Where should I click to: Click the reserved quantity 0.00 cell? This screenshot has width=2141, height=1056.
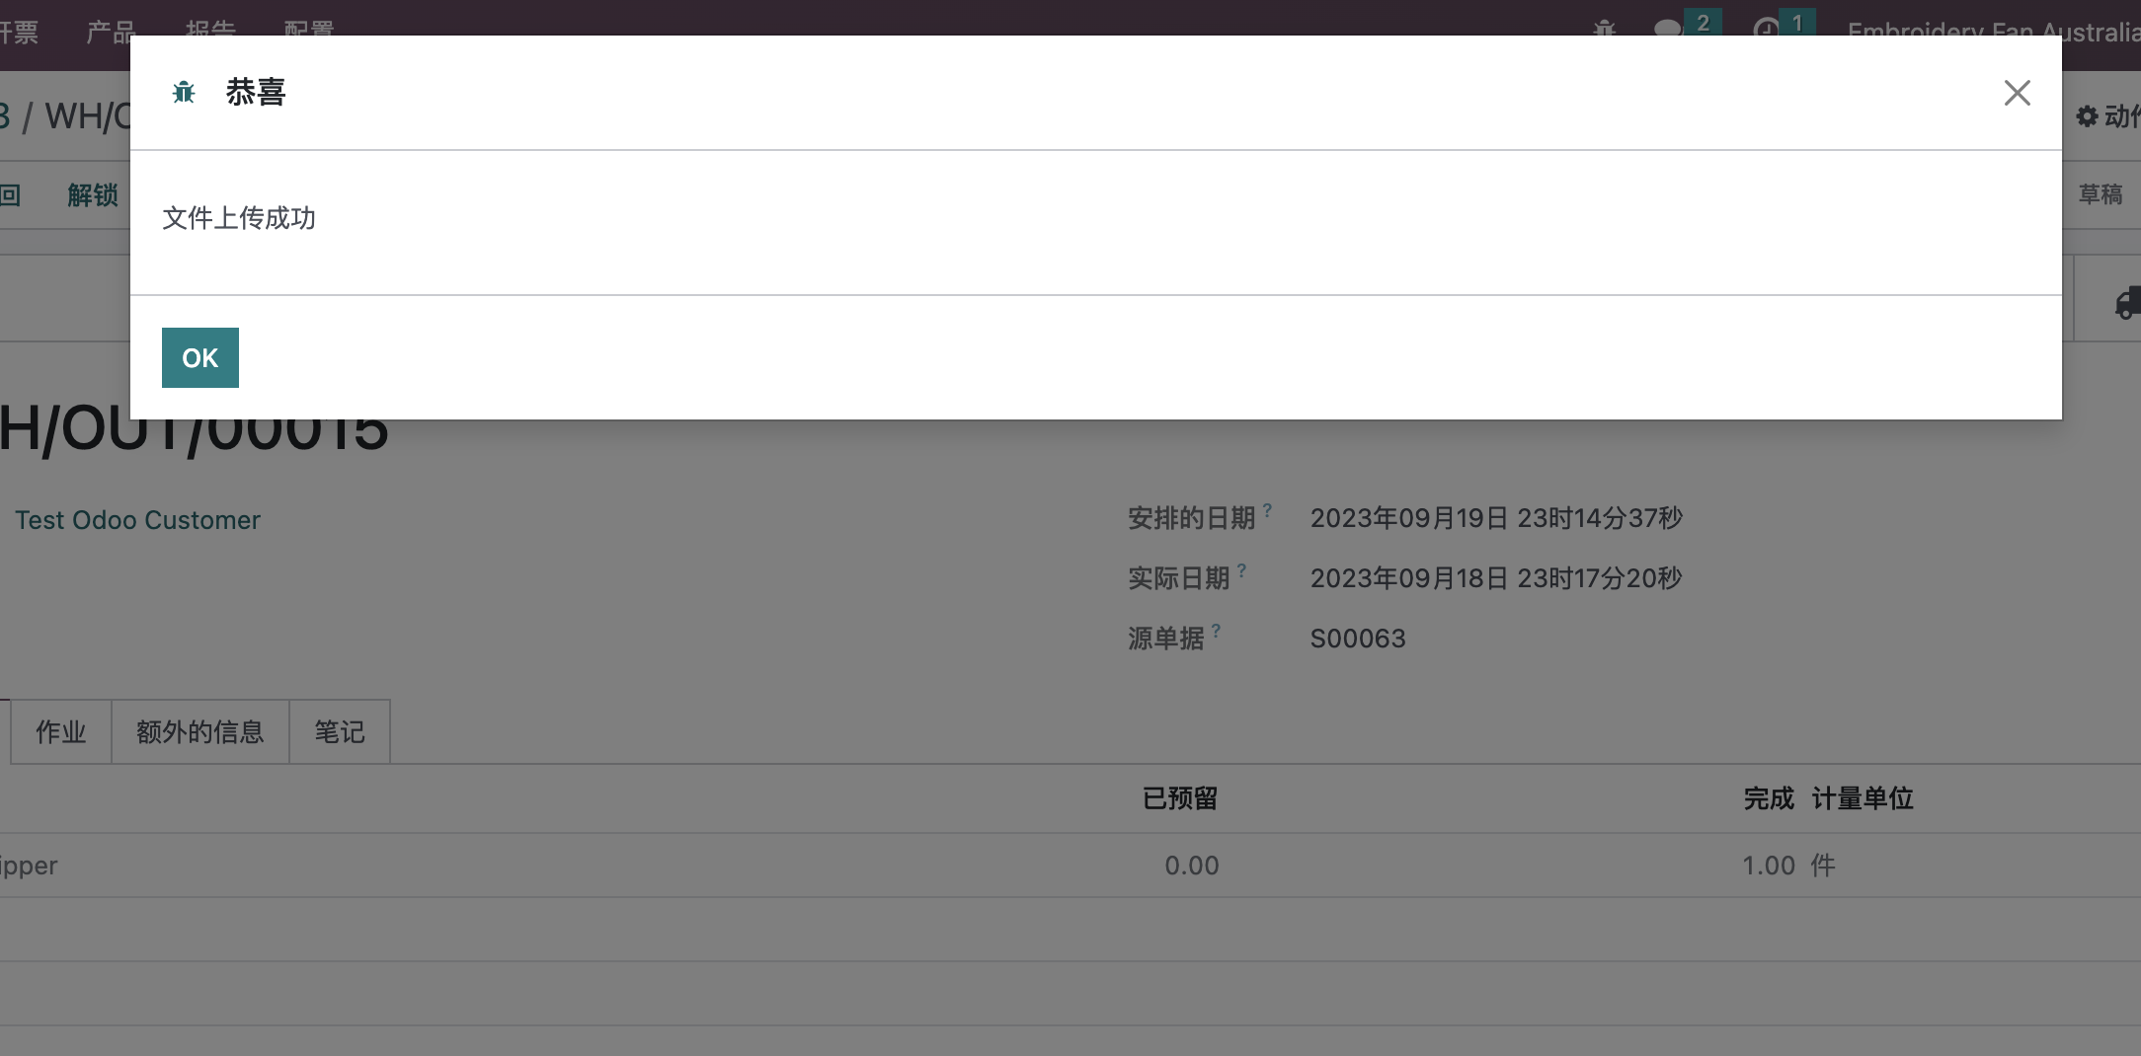point(1192,866)
